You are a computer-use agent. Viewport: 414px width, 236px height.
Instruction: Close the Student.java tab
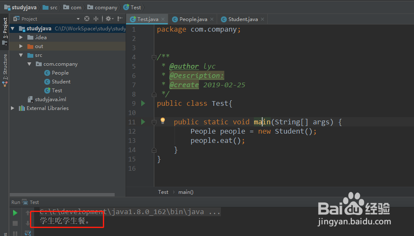click(x=263, y=19)
